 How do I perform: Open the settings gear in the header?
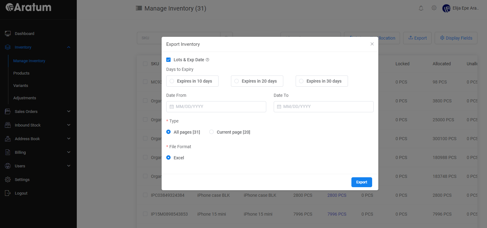[434, 8]
